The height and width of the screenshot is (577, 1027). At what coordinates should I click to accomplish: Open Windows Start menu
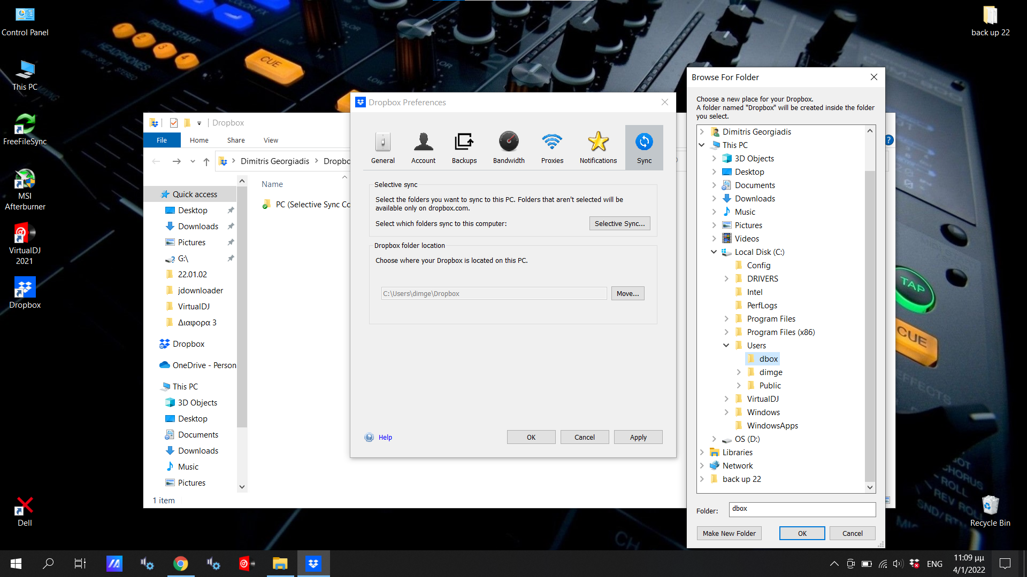[x=16, y=564]
